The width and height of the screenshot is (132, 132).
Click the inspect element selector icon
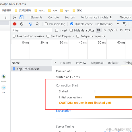coord(15,18)
